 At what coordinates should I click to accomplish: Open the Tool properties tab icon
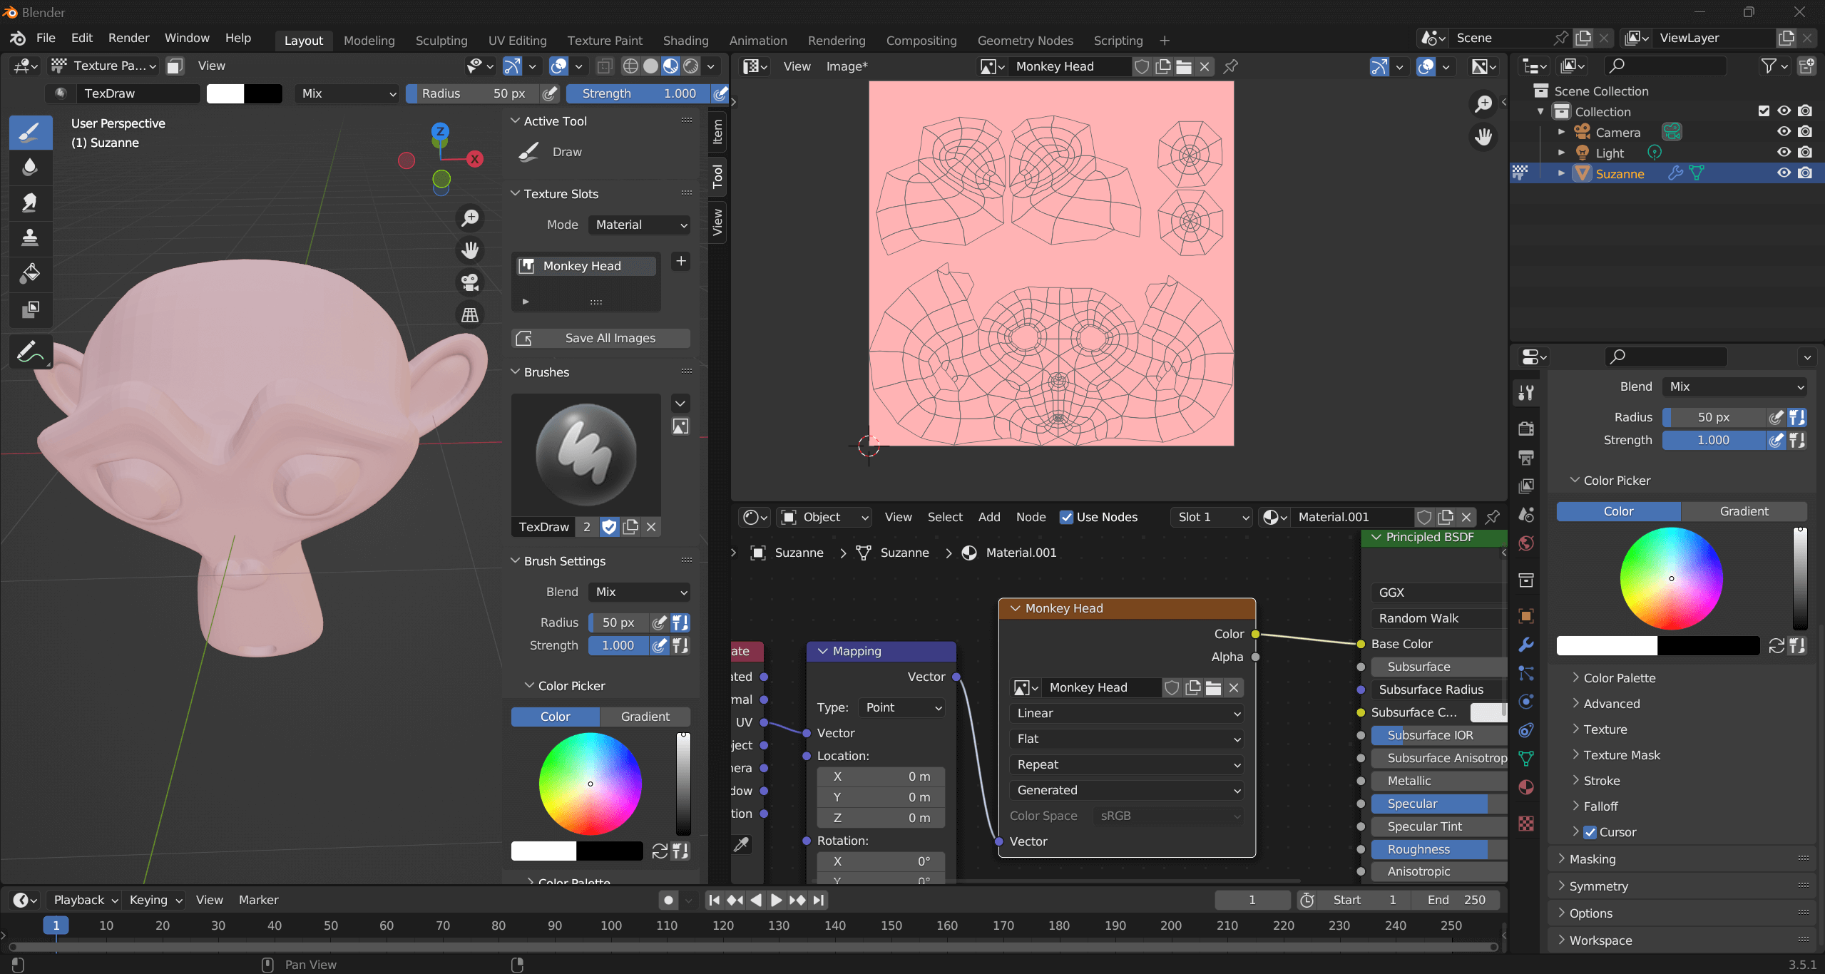click(x=1526, y=393)
